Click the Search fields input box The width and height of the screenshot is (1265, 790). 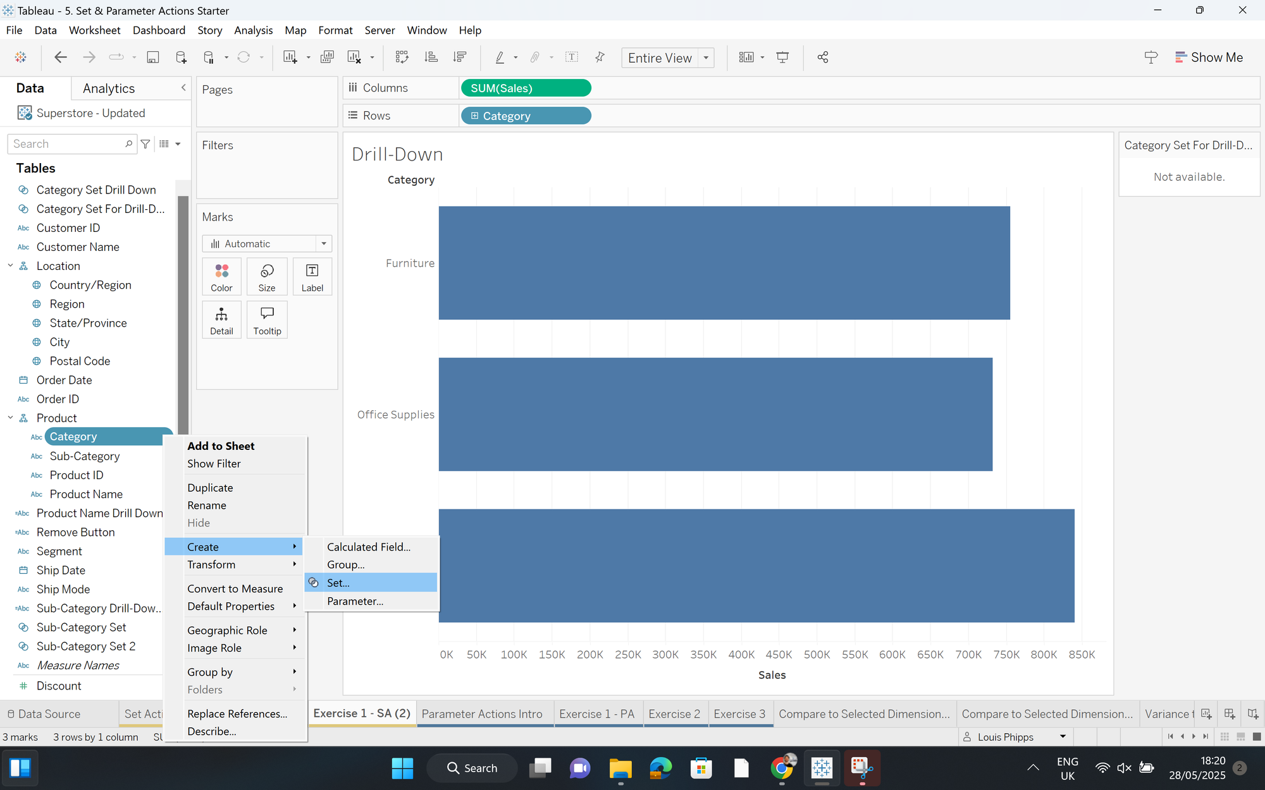click(66, 144)
